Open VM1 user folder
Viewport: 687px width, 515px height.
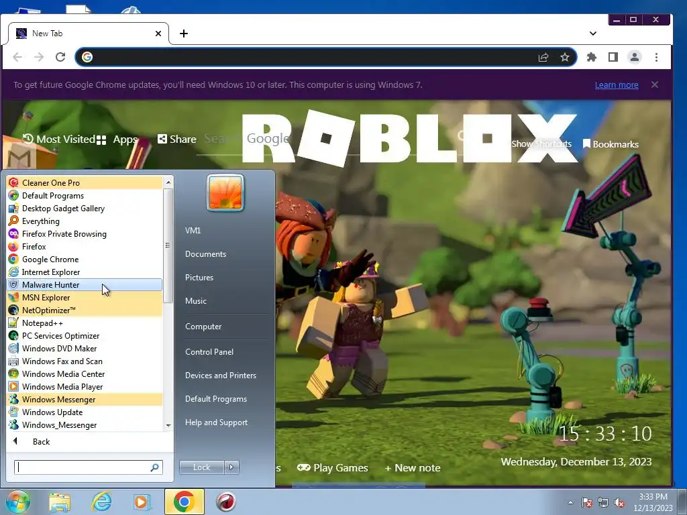(x=193, y=231)
